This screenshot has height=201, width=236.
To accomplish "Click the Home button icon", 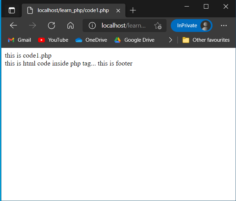I will (70, 26).
